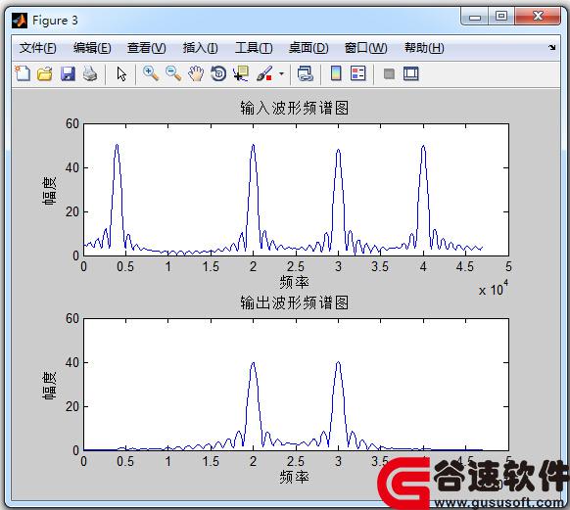Click the title 输出波形频谱图
The width and height of the screenshot is (570, 510).
(x=295, y=302)
